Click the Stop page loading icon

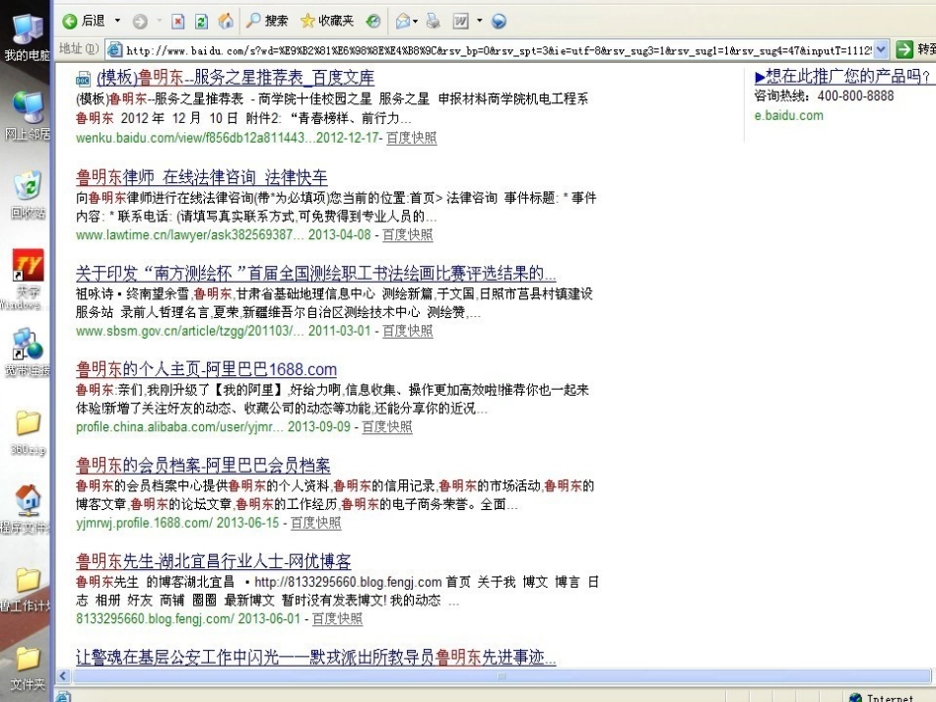click(178, 22)
